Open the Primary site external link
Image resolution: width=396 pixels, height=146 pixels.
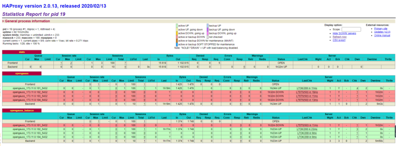tap(381, 29)
